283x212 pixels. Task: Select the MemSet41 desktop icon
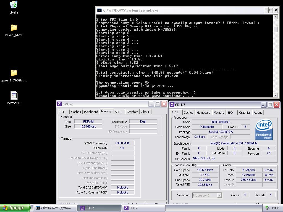coord(14,96)
